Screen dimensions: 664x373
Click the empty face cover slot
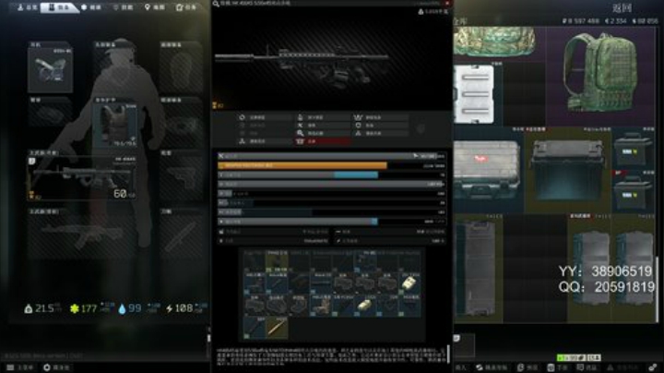click(182, 70)
